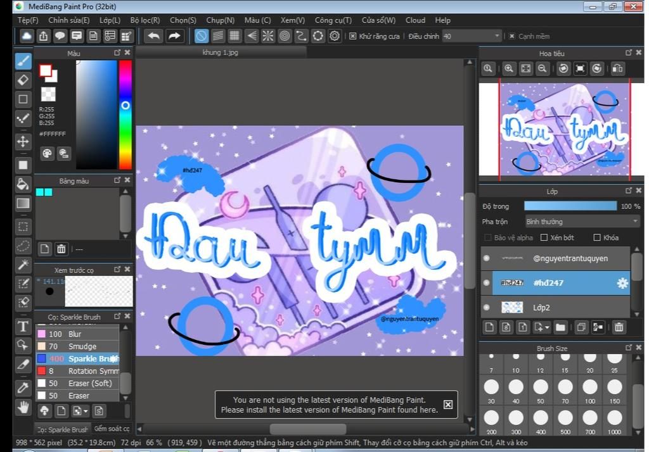Viewport: 649px width, 452px height.
Task: Switch to the khung 1.jpg tab
Action: click(x=221, y=53)
